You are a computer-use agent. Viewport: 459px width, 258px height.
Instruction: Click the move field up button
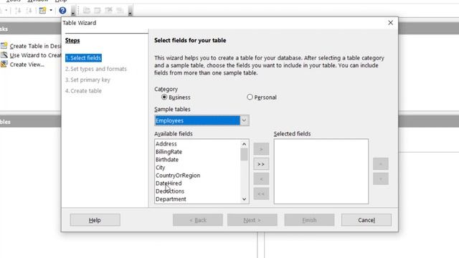381,164
